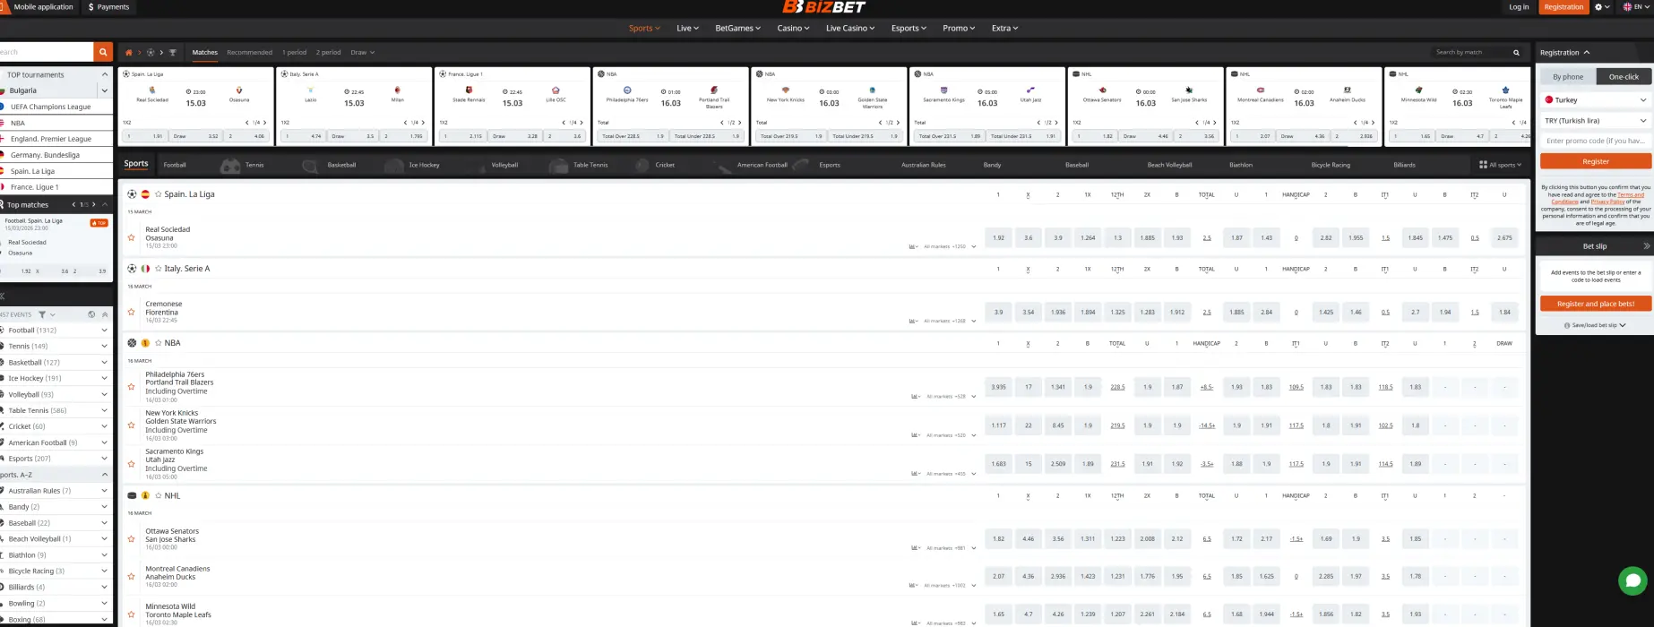This screenshot has width=1654, height=627.
Task: Collapse all sports with double-chevron icon
Action: (105, 314)
